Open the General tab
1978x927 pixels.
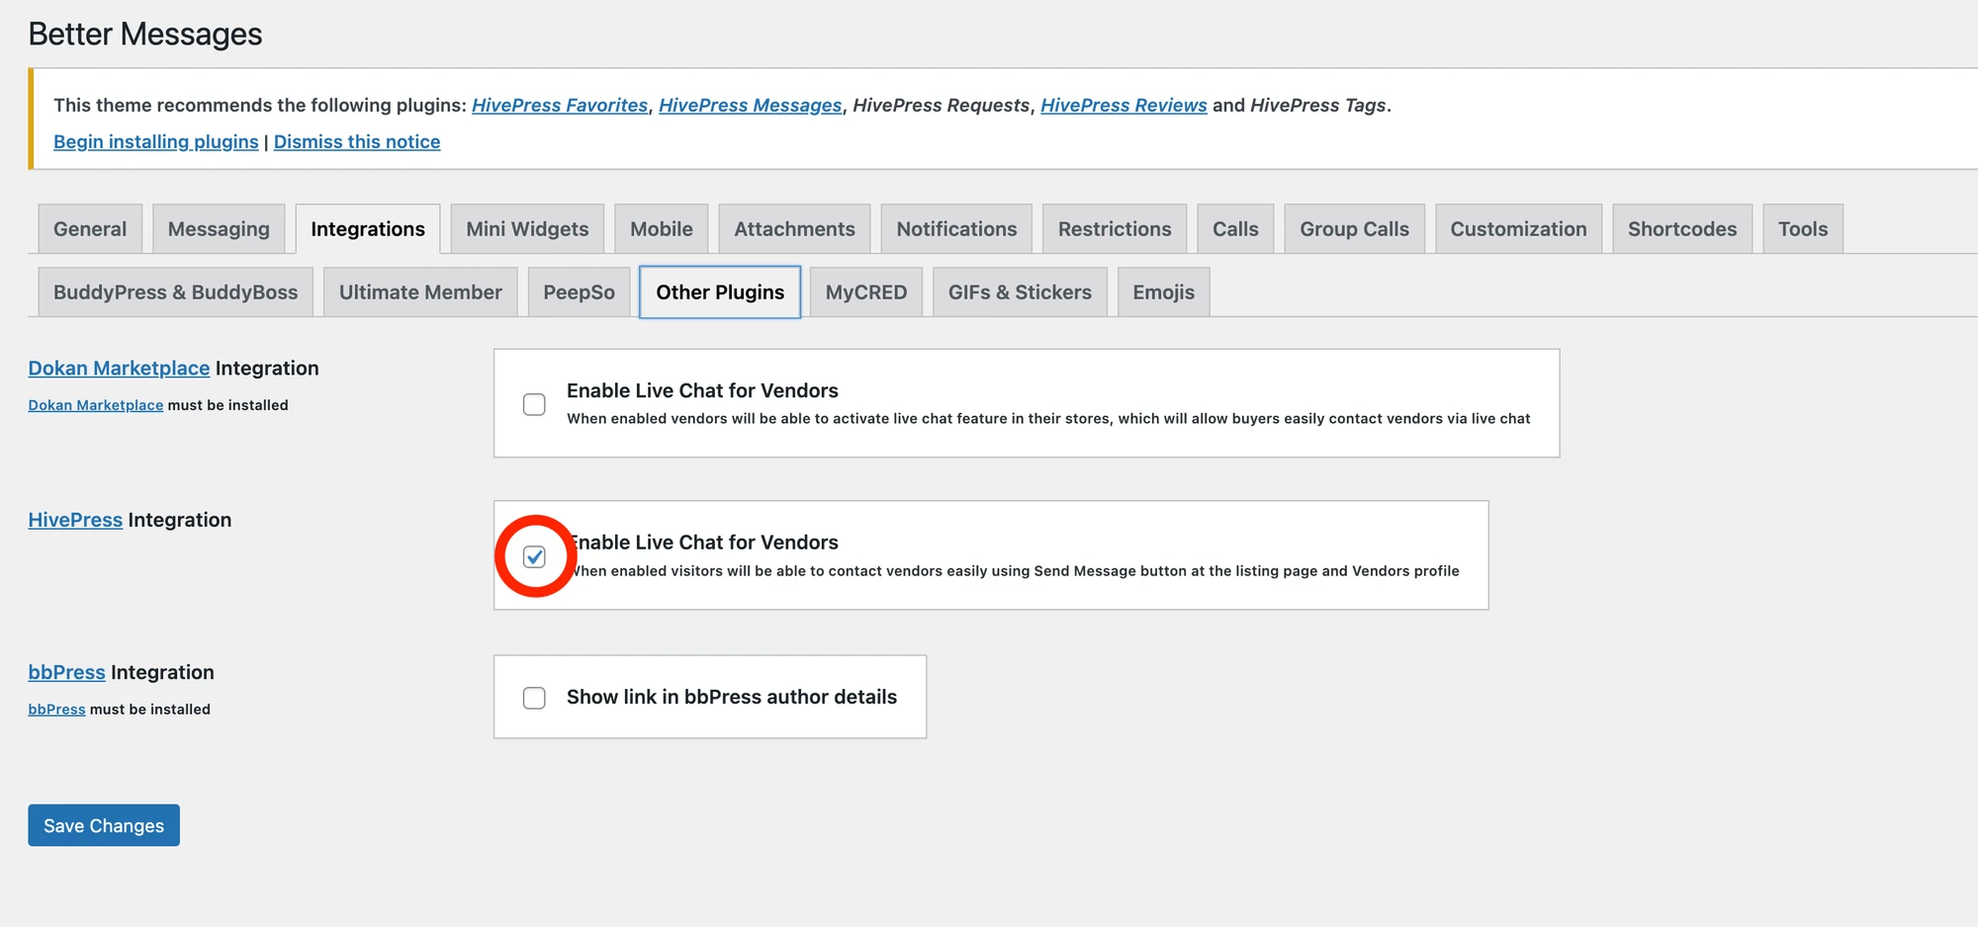tap(90, 229)
